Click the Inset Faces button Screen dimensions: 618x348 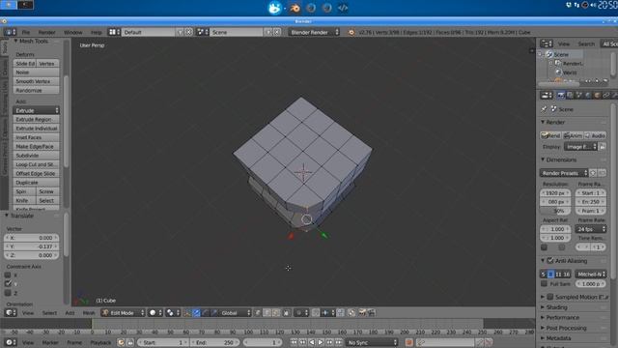37,137
